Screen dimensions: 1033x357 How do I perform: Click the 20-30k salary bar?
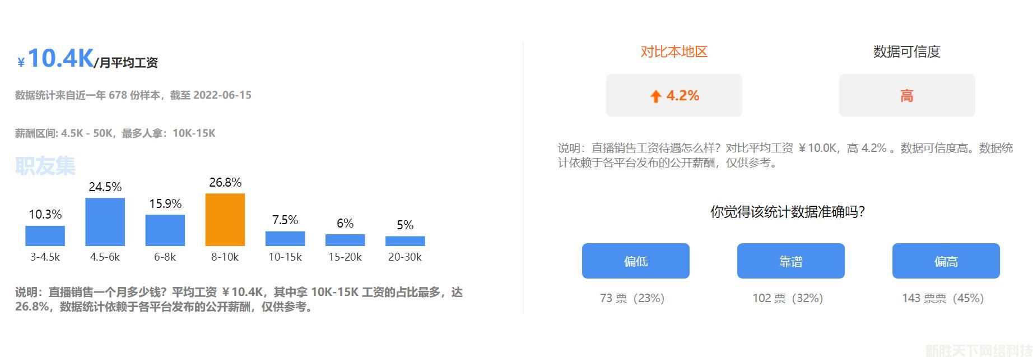405,241
